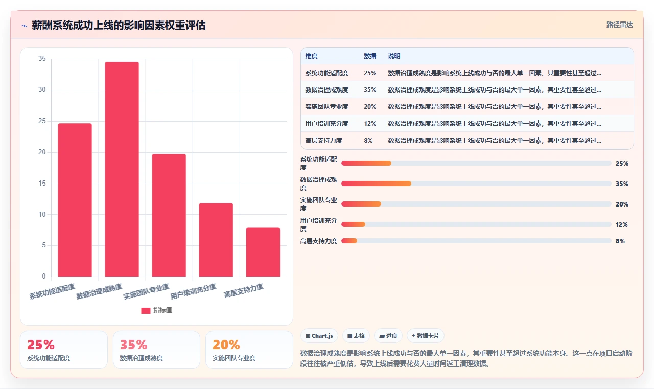The height and width of the screenshot is (389, 654).
Task: Click the 说明 column header
Action: [x=394, y=56]
